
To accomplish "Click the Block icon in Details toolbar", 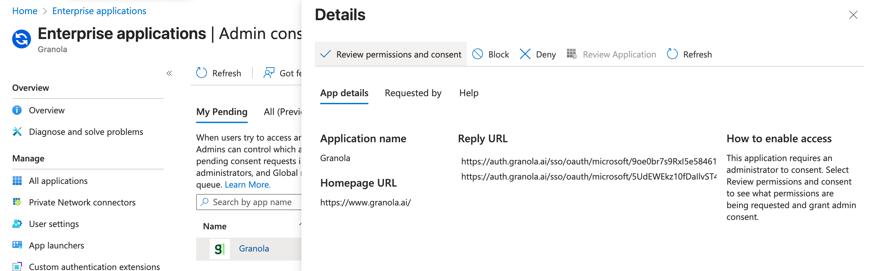I will pyautogui.click(x=477, y=54).
